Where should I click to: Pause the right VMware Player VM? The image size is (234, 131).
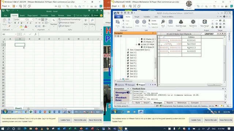[x=124, y=6]
